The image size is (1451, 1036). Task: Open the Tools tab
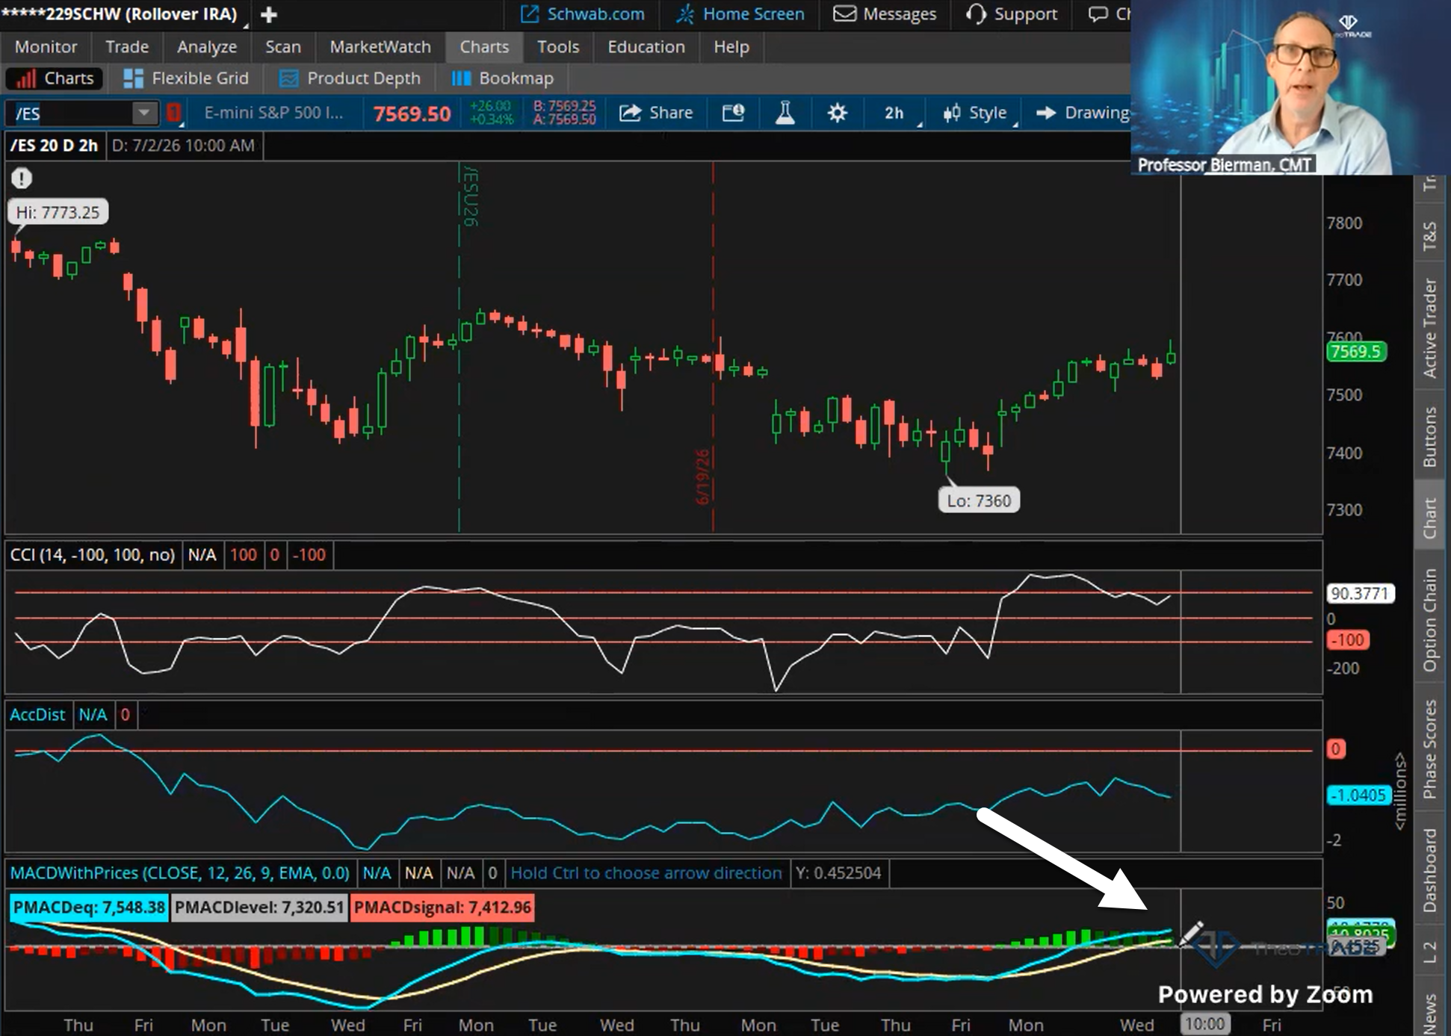click(x=558, y=47)
